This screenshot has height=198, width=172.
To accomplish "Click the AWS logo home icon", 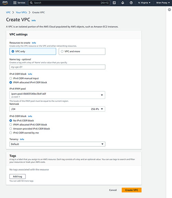I will 5,3.
